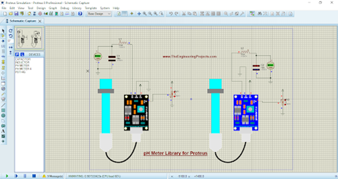Create a new project with the New icon
The width and height of the screenshot is (338, 179).
(x=5, y=14)
